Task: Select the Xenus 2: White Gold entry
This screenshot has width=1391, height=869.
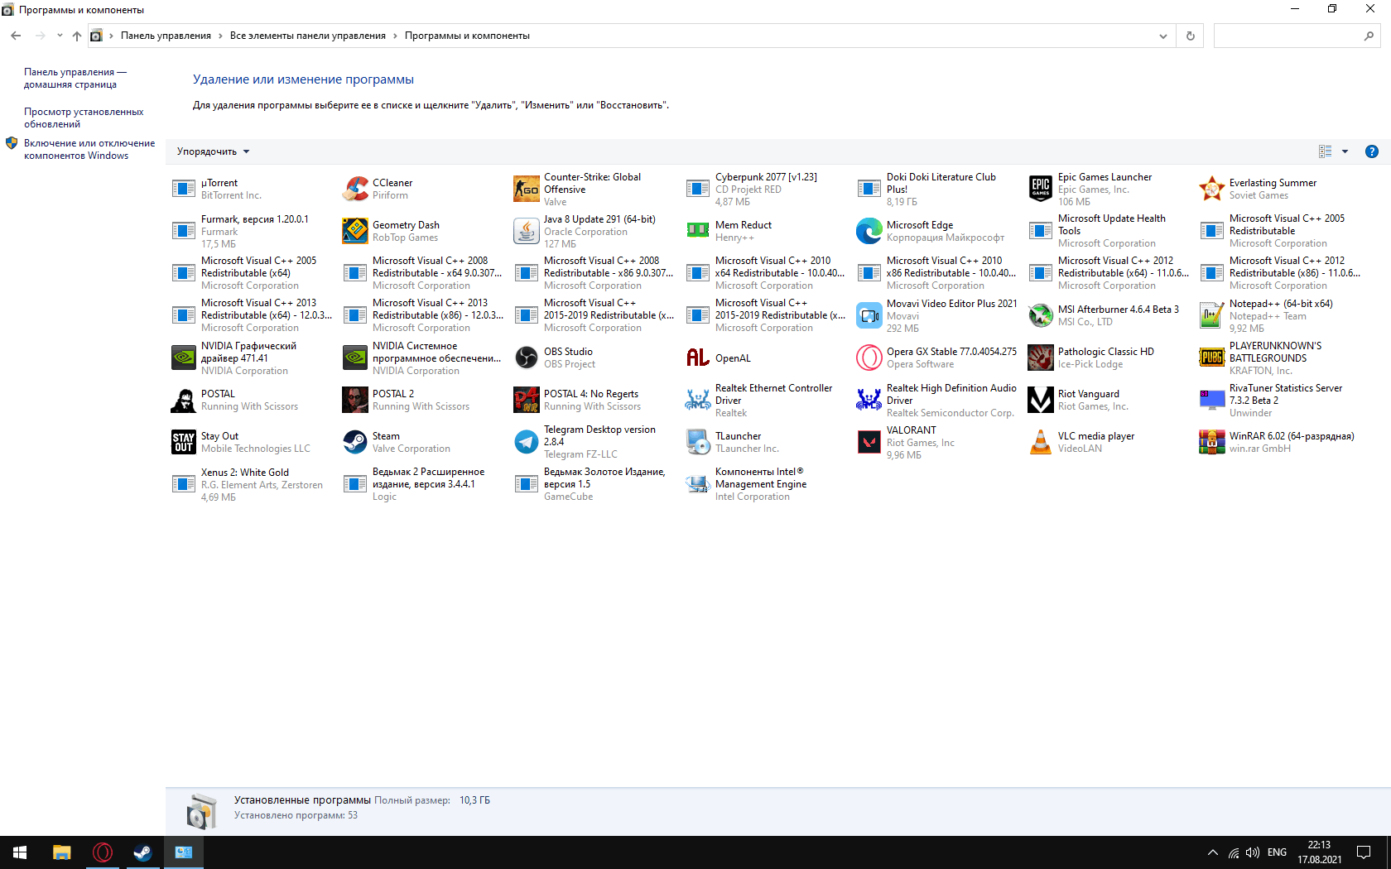Action: [252, 485]
